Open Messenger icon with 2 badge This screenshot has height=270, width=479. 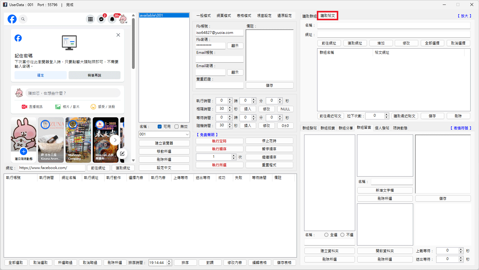click(101, 19)
